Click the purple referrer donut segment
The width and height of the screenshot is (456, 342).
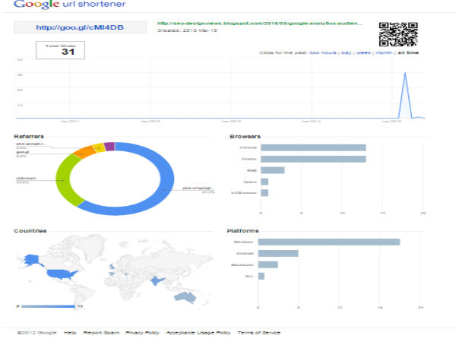click(x=109, y=146)
